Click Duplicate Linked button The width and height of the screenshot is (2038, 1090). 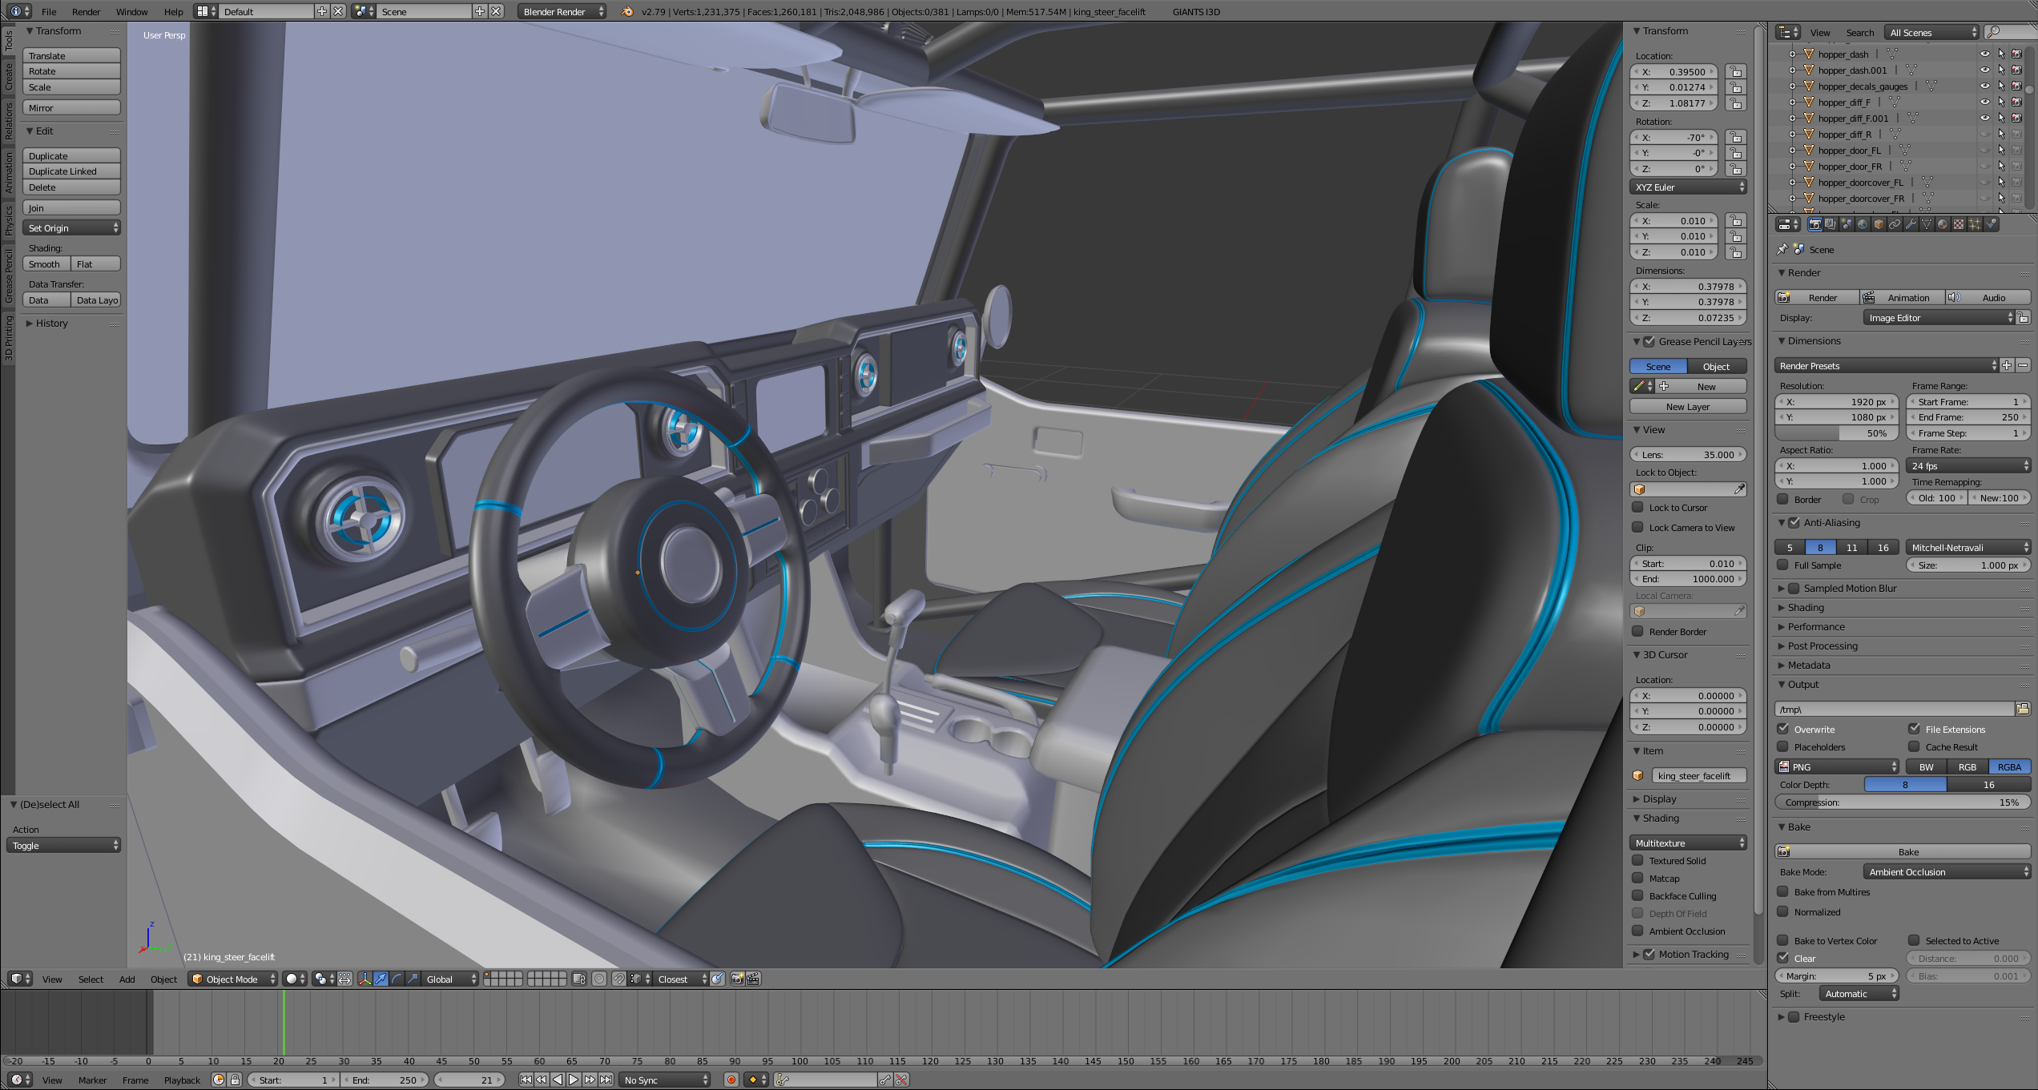pyautogui.click(x=71, y=171)
